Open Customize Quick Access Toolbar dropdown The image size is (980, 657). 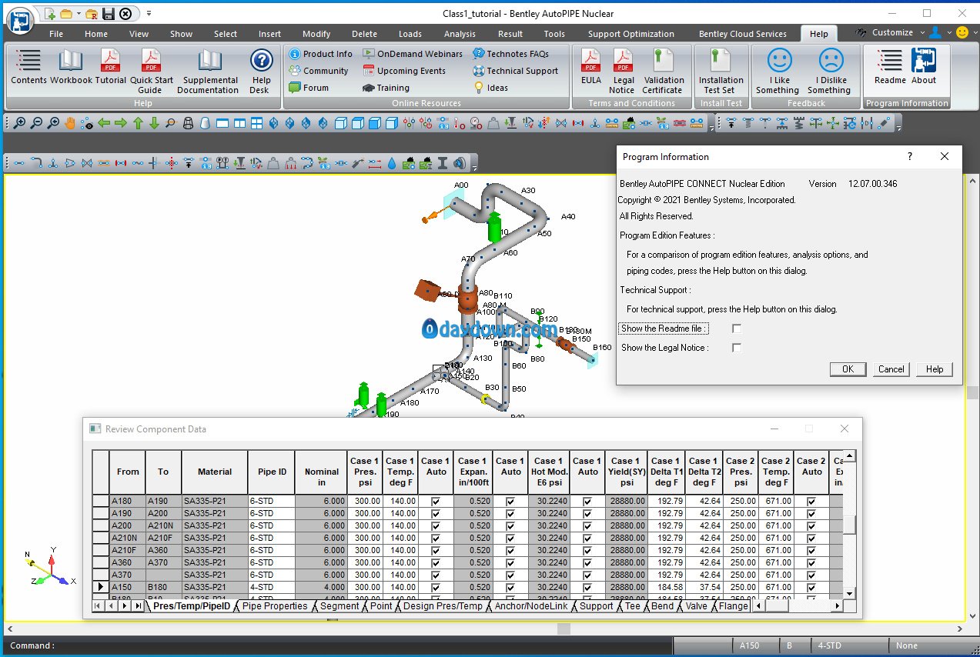149,13
